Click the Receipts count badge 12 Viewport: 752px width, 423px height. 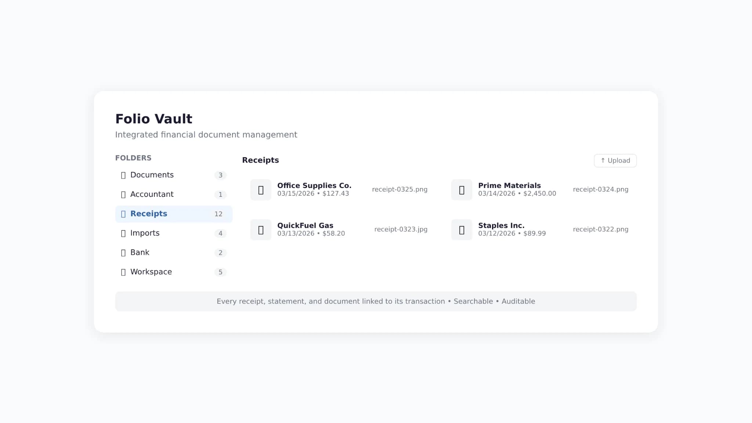218,214
